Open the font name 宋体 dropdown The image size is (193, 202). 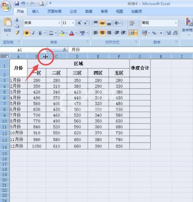click(x=59, y=23)
